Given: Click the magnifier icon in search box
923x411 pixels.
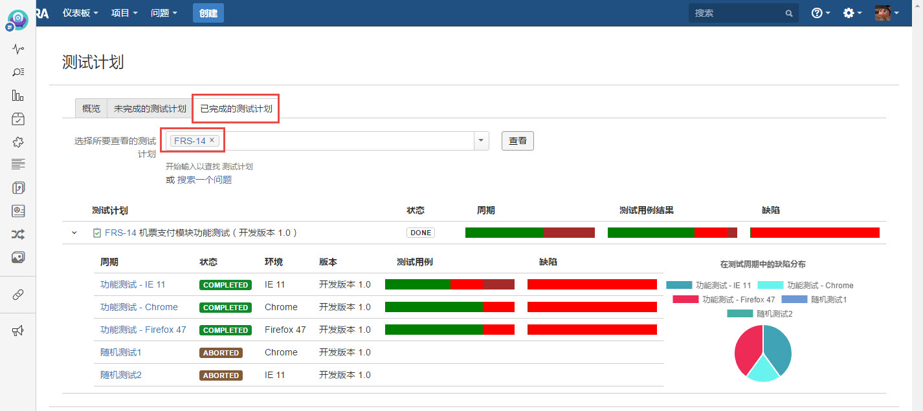Looking at the screenshot, I should [789, 13].
